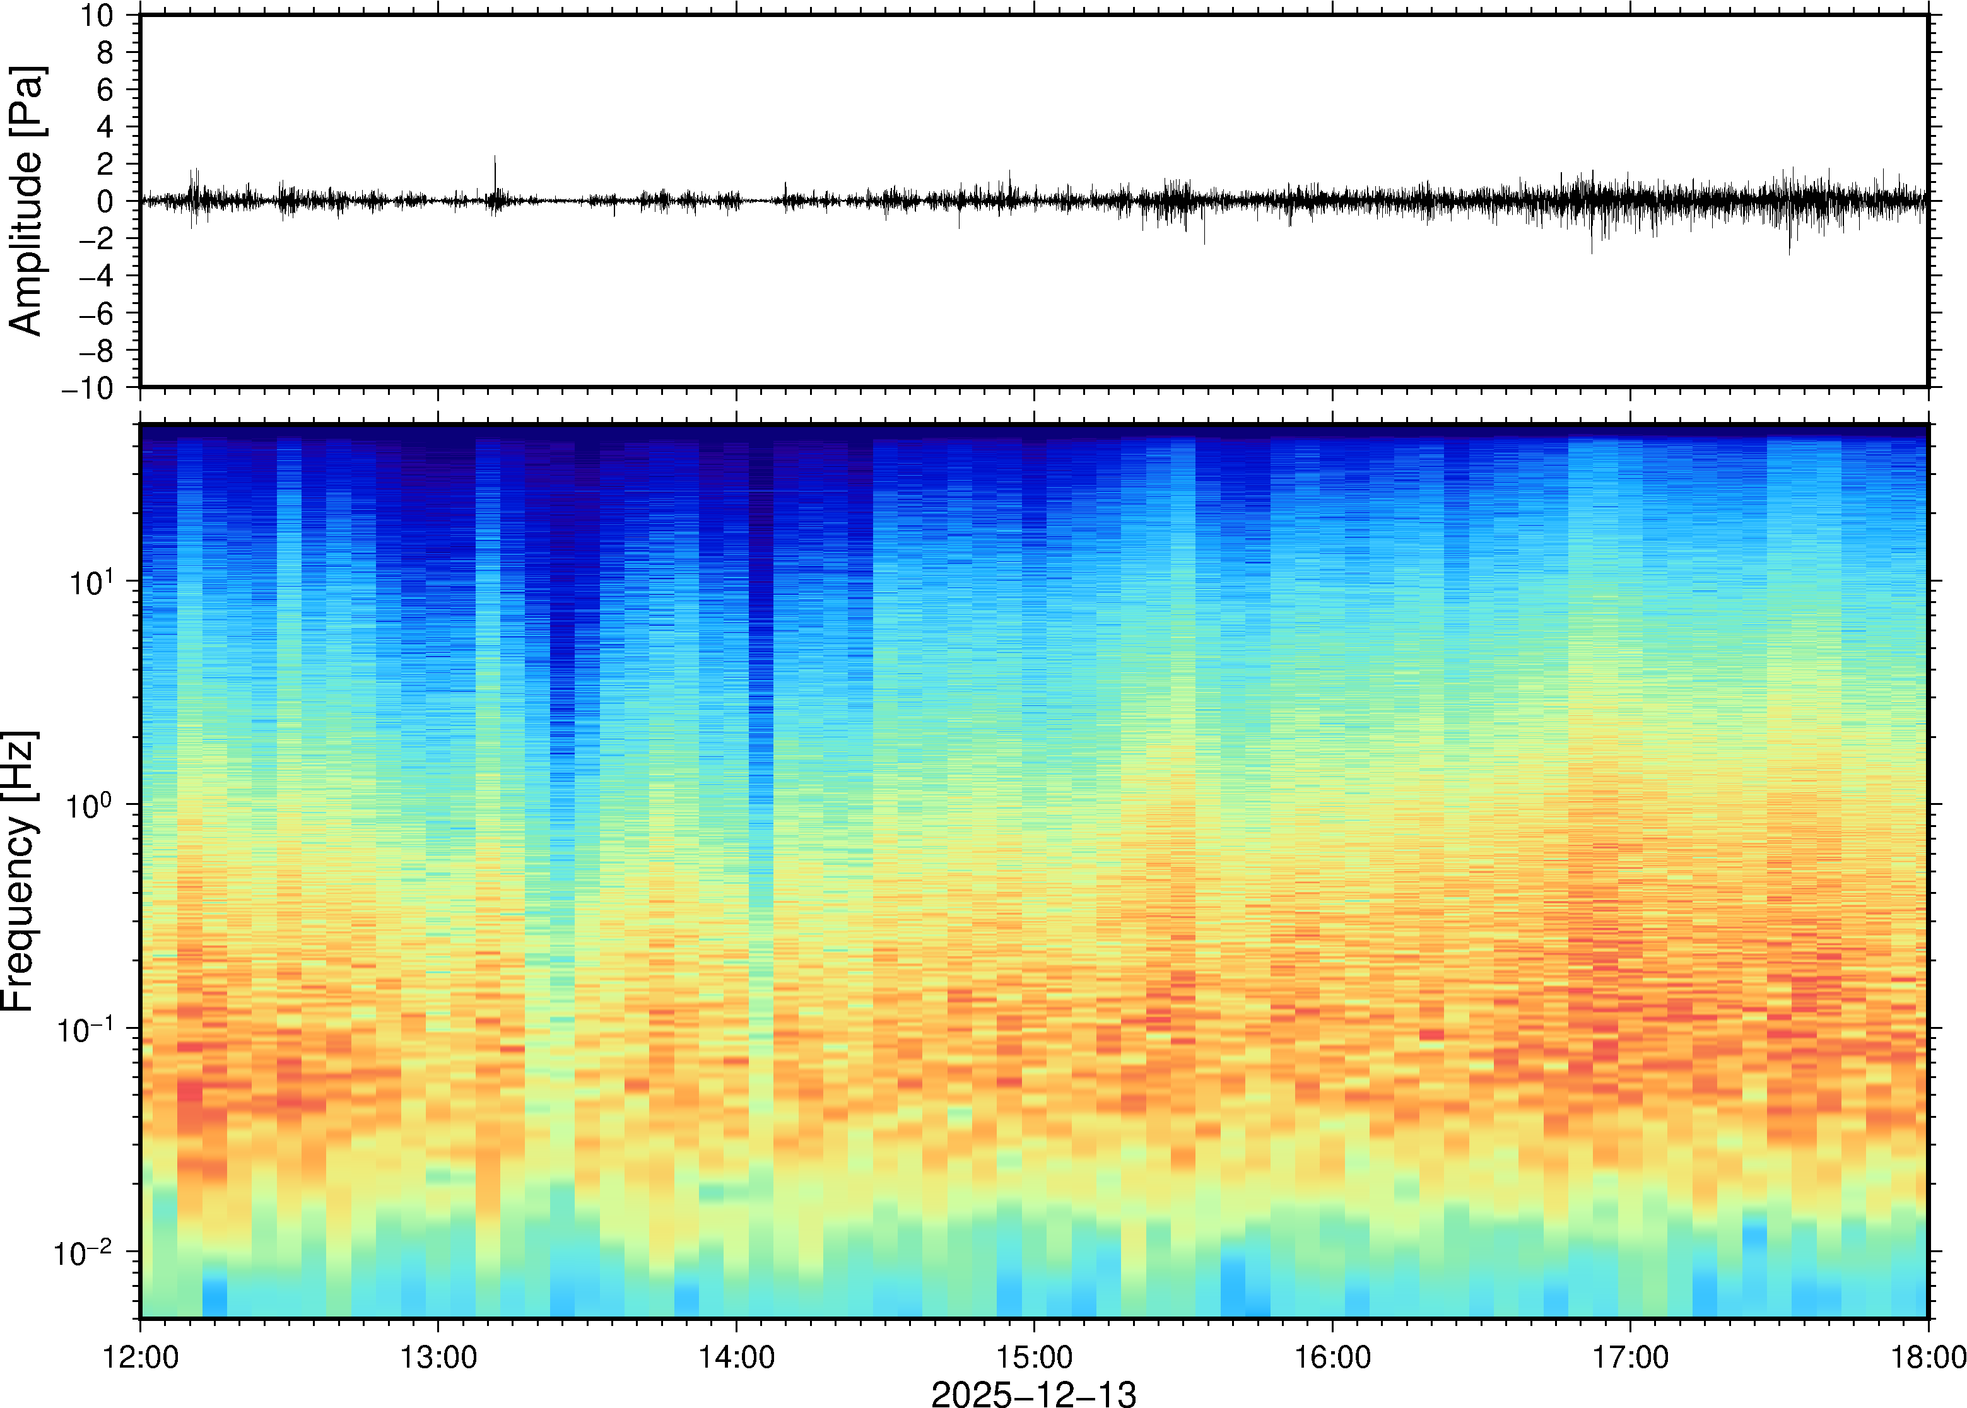The width and height of the screenshot is (1967, 1408).
Task: Click the 10¹ frequency tick label
Action: click(x=91, y=582)
